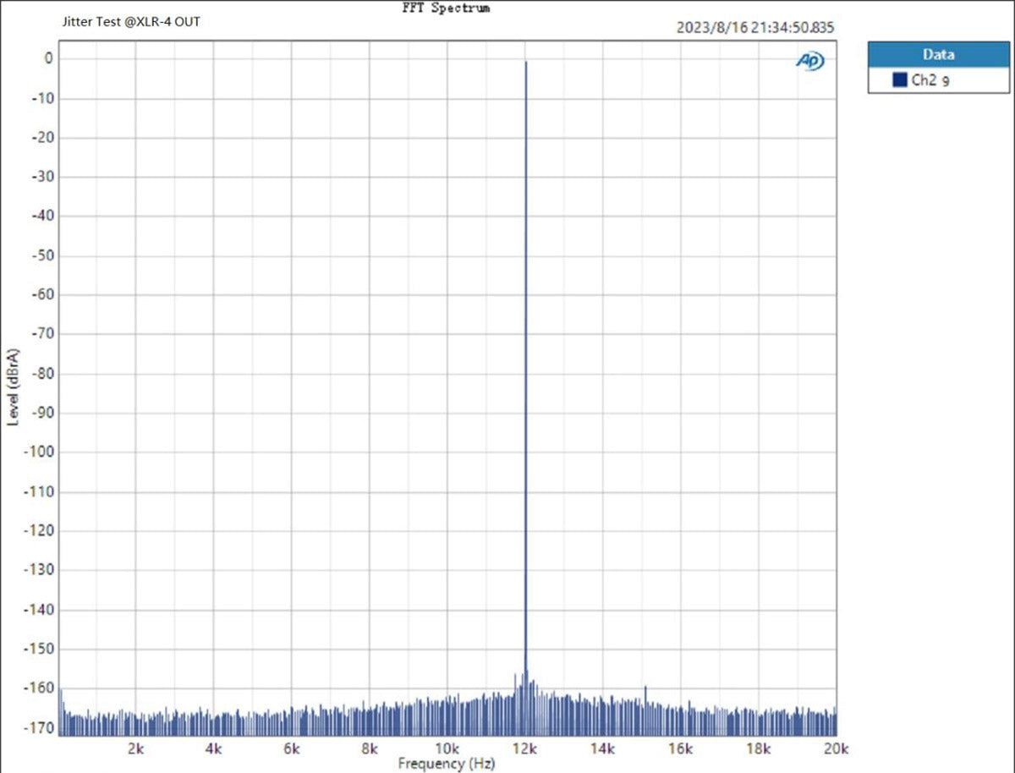
Task: Click the 2k label on frequency axis
Action: [x=136, y=748]
